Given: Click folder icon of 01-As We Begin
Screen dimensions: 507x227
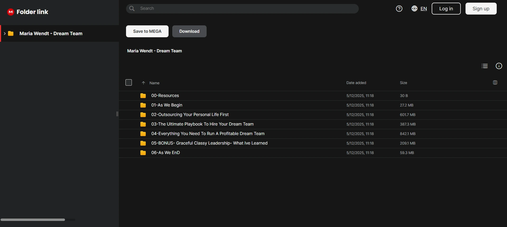Looking at the screenshot, I should click(143, 105).
